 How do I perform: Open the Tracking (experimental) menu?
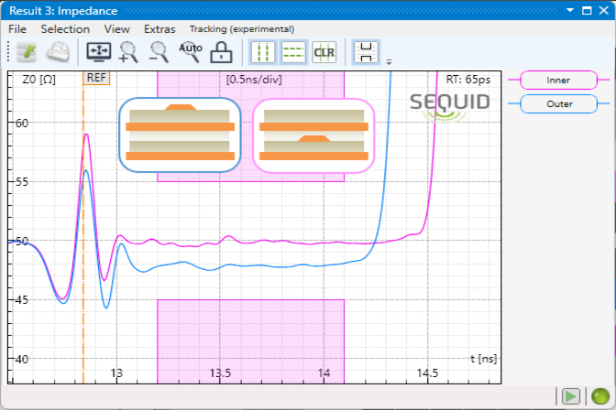point(241,29)
